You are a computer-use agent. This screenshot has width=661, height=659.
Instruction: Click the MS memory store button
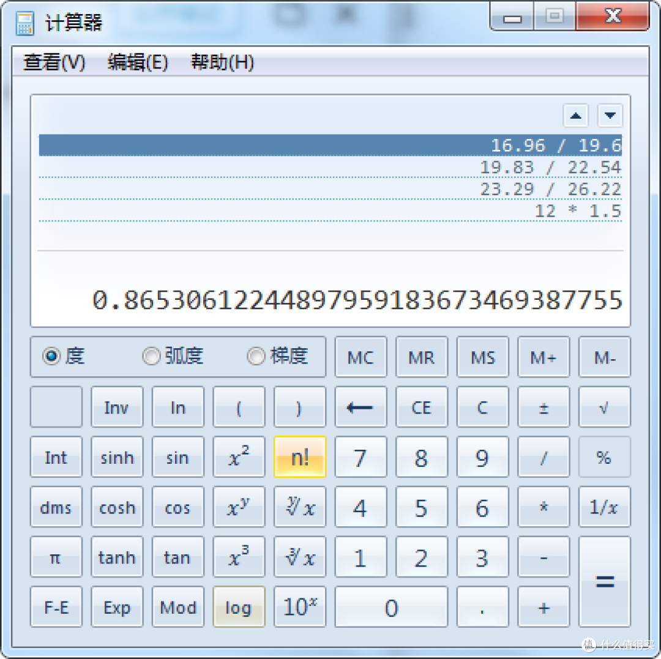coord(483,357)
